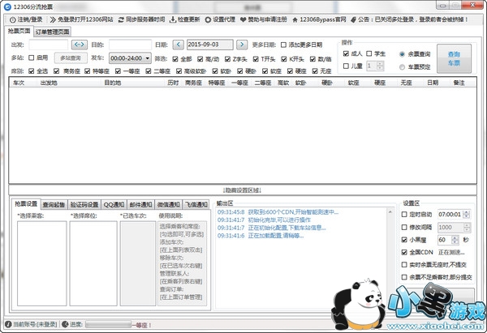
Task: Click the 注销/登录 toolbar icon
Action: (11, 18)
